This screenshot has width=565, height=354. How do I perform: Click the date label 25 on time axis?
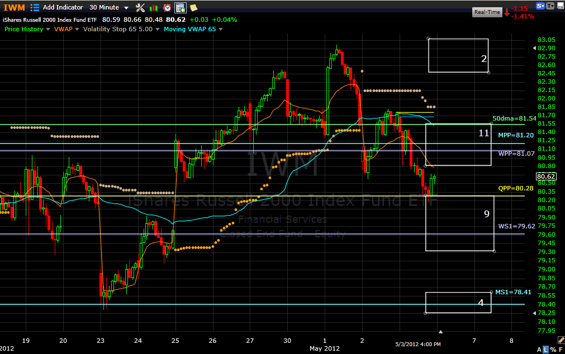point(175,340)
